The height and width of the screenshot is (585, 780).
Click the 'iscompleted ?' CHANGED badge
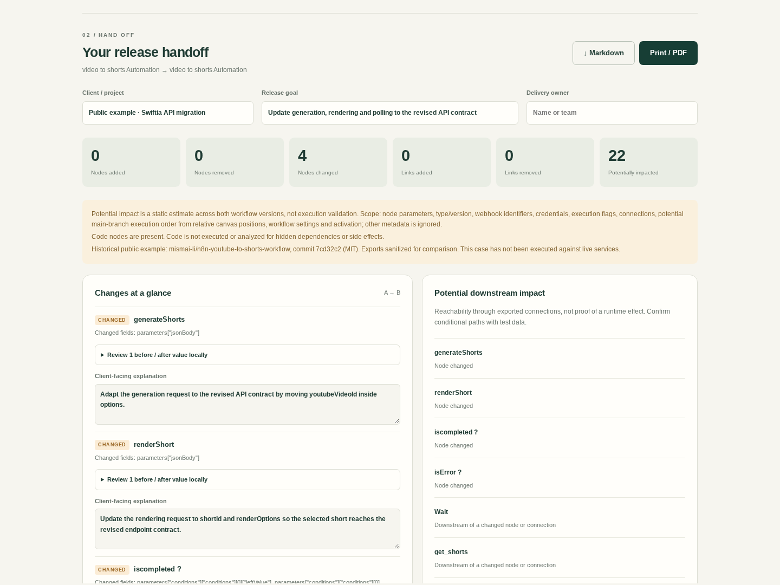point(112,570)
